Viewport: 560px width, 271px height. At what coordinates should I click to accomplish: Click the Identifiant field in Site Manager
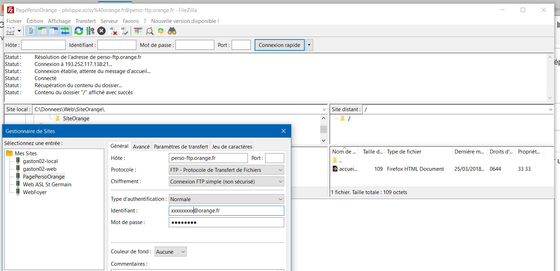click(x=226, y=211)
